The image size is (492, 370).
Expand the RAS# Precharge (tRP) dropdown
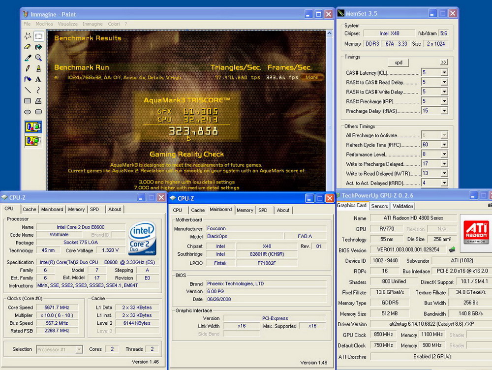pyautogui.click(x=444, y=101)
